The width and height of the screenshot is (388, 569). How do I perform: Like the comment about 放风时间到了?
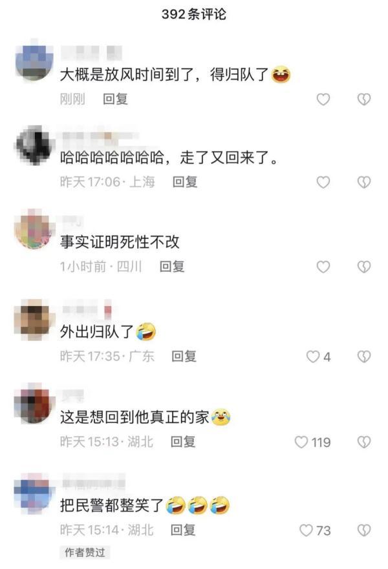(x=323, y=99)
